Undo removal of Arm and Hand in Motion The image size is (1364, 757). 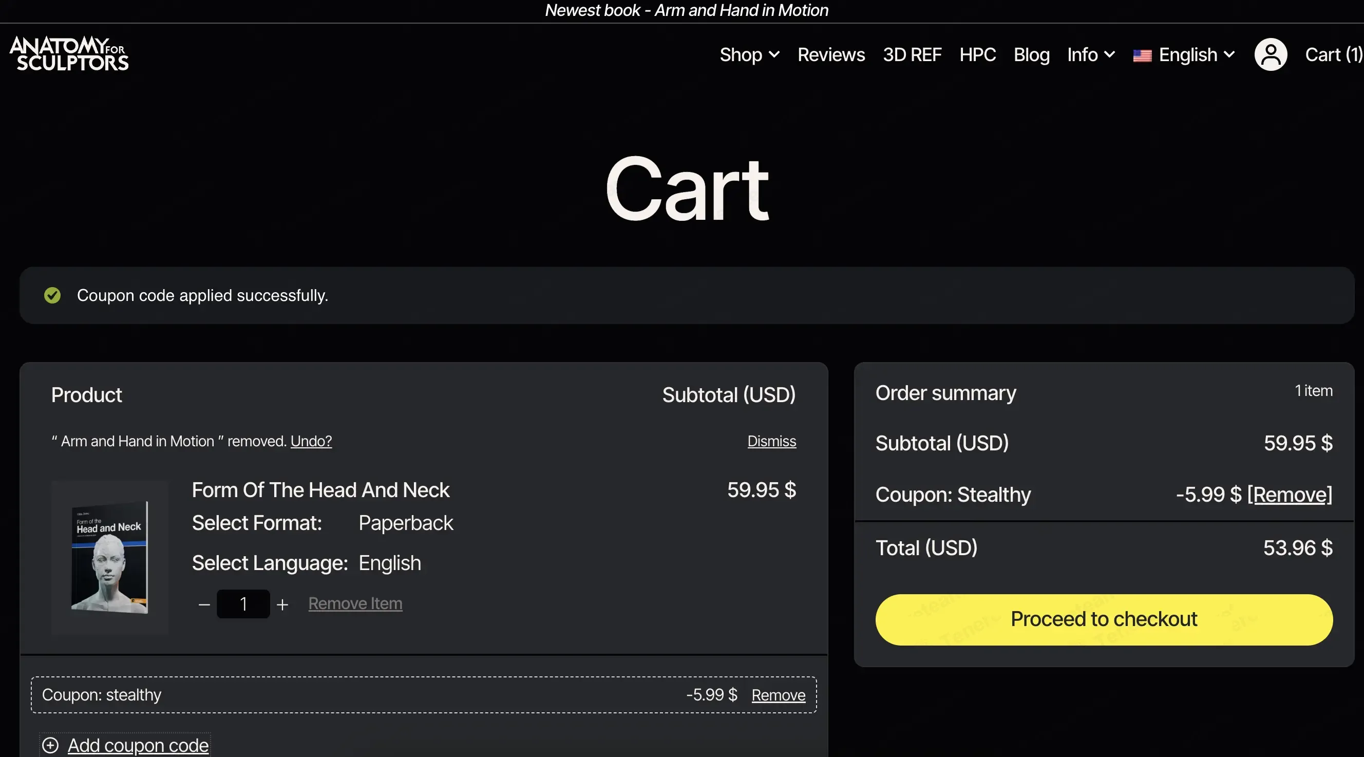311,441
